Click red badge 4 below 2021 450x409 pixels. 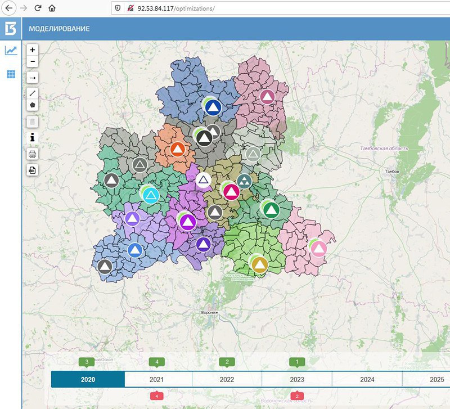click(157, 397)
